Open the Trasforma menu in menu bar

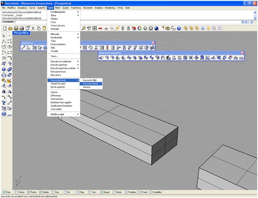click(76, 8)
